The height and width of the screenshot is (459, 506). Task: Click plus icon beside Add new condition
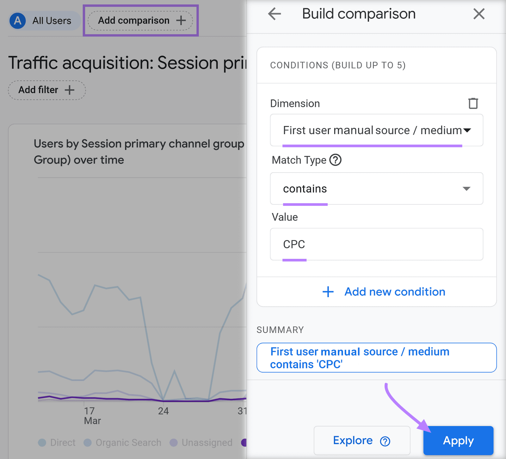pos(328,292)
